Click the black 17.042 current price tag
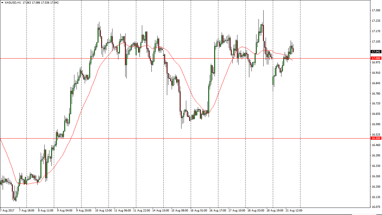Viewport: 382px width, 215px height. click(376, 51)
